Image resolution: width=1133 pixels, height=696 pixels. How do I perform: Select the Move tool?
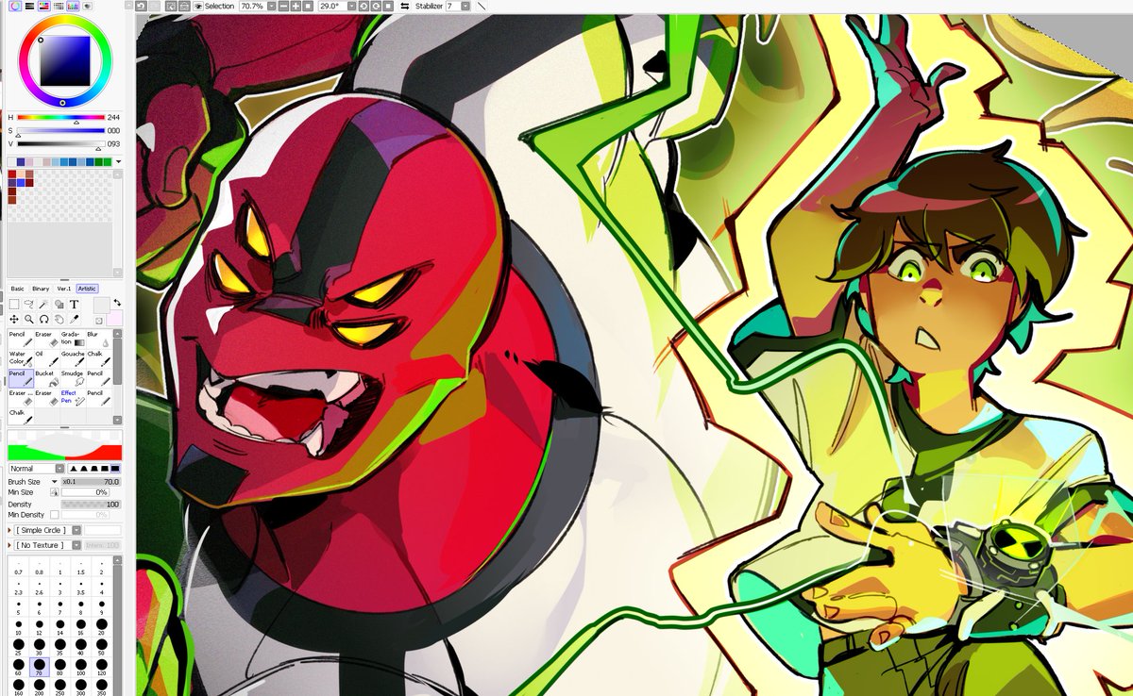click(x=14, y=319)
